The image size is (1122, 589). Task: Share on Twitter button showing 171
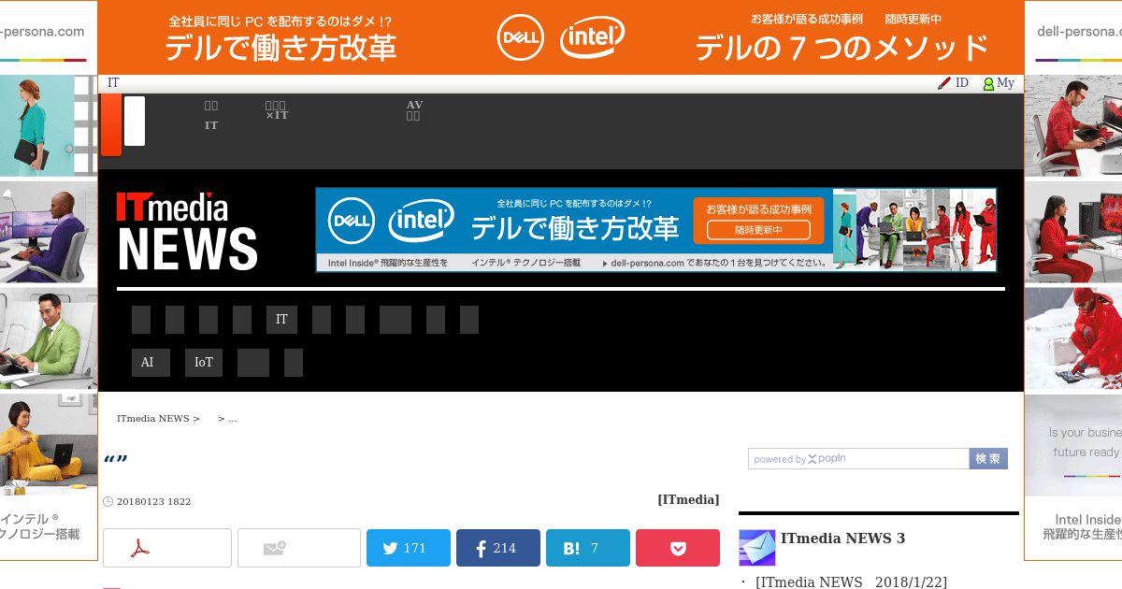[x=409, y=548]
